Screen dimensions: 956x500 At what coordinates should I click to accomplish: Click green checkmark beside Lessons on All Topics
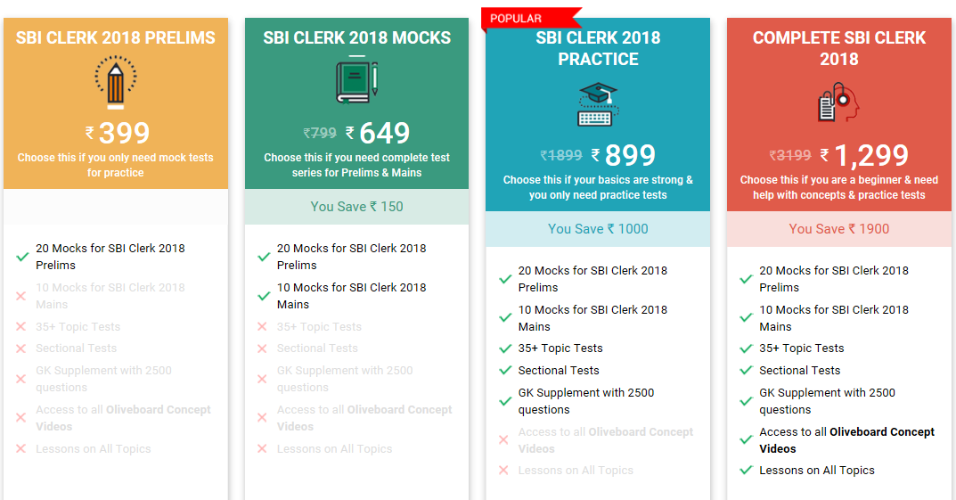[747, 471]
